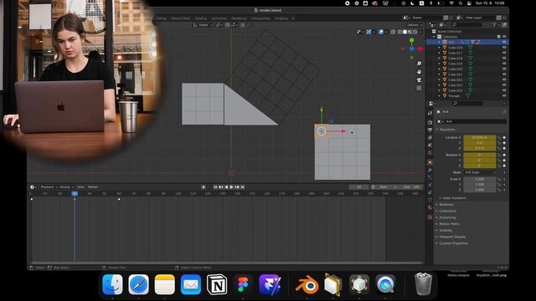Hide Cube.017 using its eye icon

click(504, 53)
